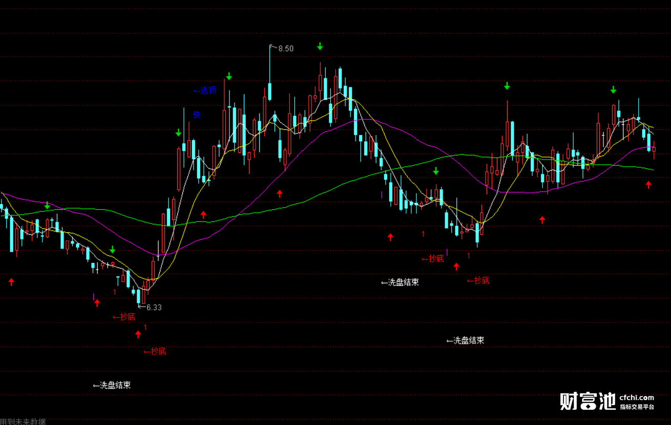Click the 用到未来数据 notice text

23,421
